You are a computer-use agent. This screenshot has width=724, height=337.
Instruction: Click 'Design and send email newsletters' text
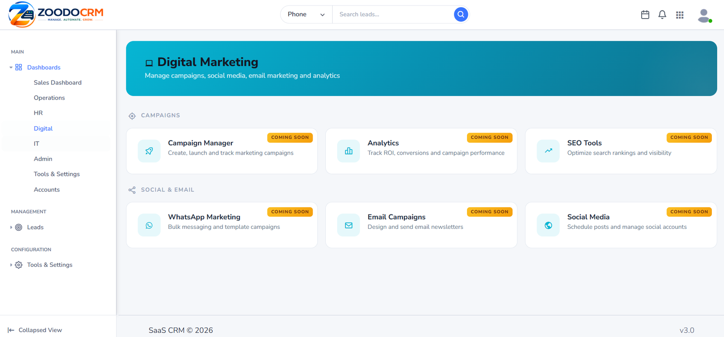tap(415, 227)
